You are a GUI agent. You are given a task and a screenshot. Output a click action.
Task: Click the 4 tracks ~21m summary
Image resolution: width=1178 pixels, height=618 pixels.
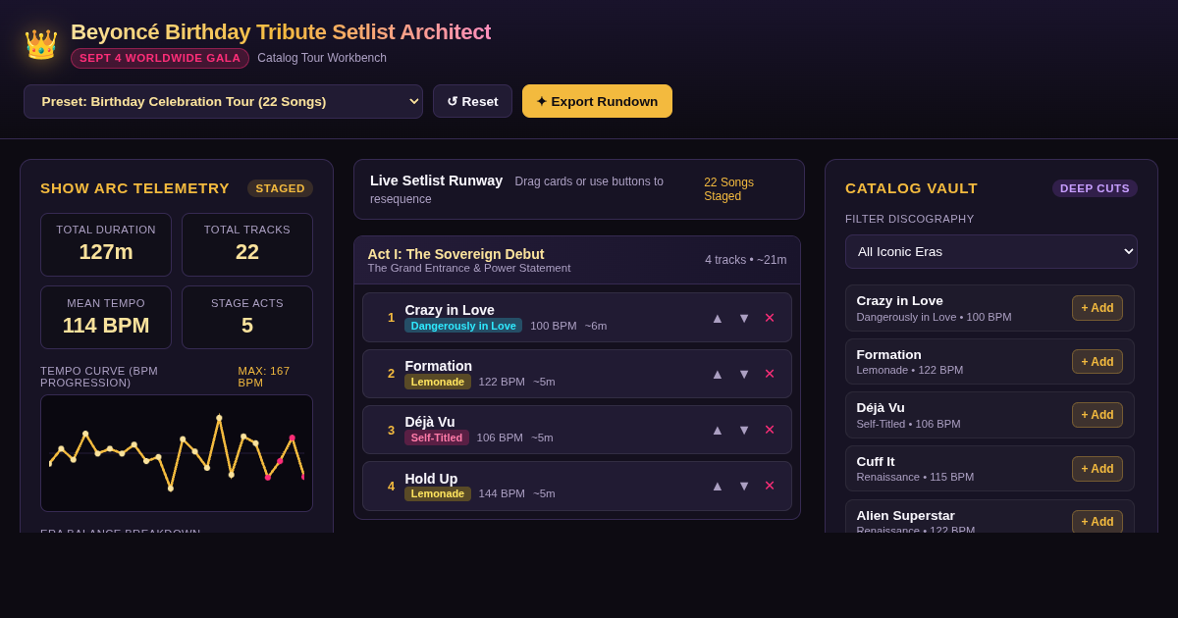[746, 260]
